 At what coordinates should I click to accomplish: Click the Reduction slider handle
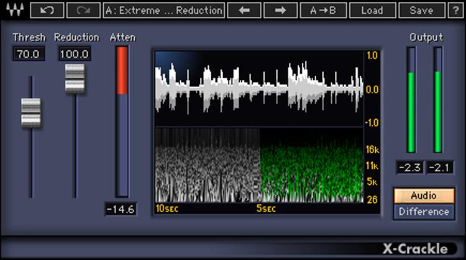click(x=75, y=78)
